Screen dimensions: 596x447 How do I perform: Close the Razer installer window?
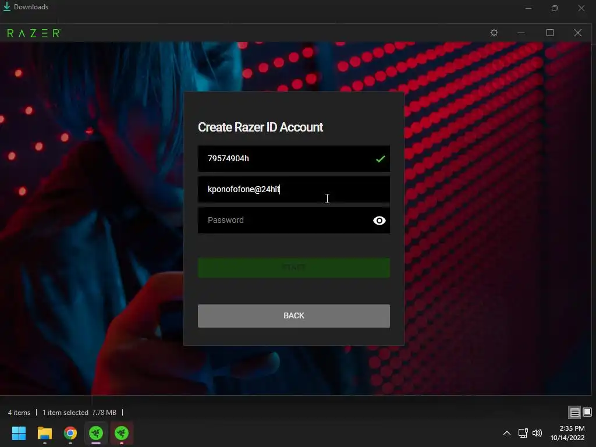click(578, 33)
